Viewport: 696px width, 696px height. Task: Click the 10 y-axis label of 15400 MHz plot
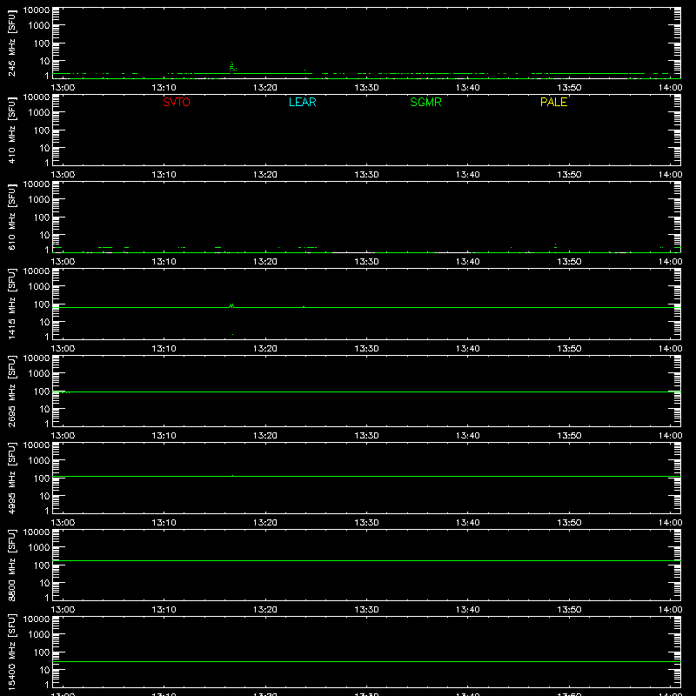[44, 670]
